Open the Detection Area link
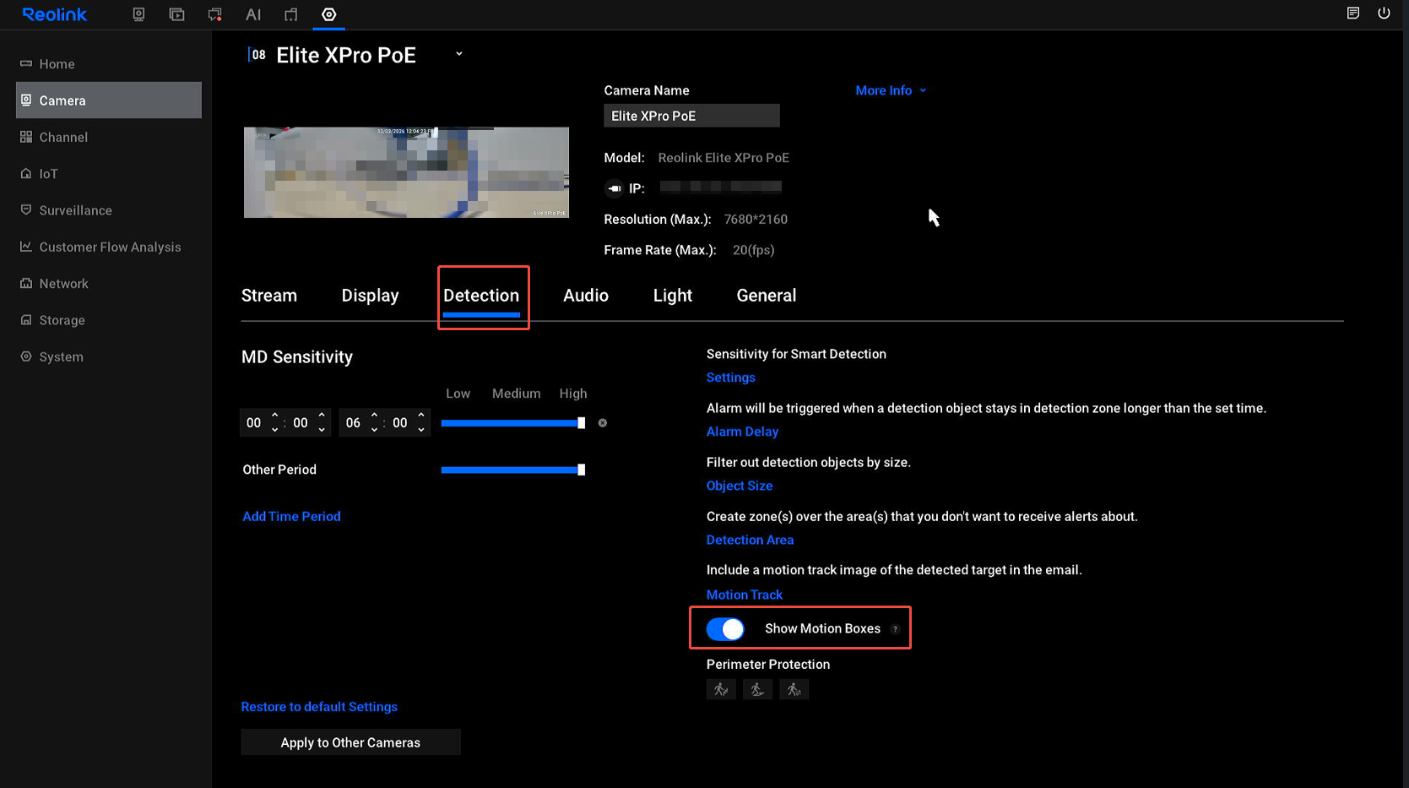Screen dimensions: 1409x788 coord(750,540)
